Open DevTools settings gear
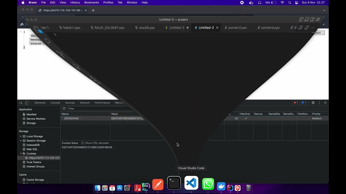 tap(313, 103)
